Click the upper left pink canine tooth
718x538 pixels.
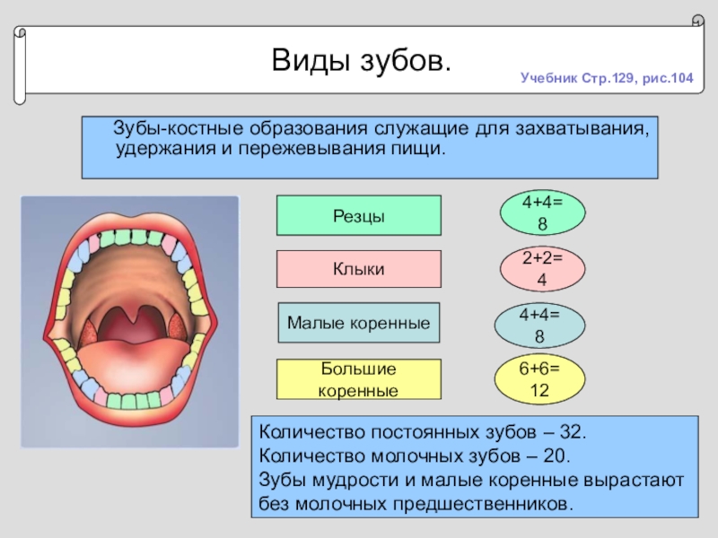94,243
